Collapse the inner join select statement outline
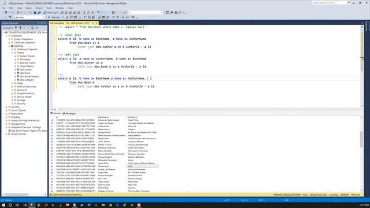The image size is (370, 208). [x=56, y=39]
